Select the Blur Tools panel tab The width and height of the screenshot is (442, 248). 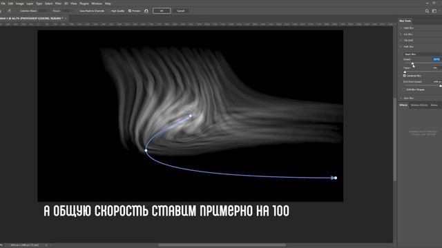click(x=405, y=21)
